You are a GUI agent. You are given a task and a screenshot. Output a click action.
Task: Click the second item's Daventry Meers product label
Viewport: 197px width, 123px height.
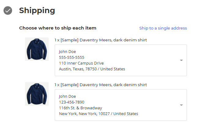coord(101,85)
